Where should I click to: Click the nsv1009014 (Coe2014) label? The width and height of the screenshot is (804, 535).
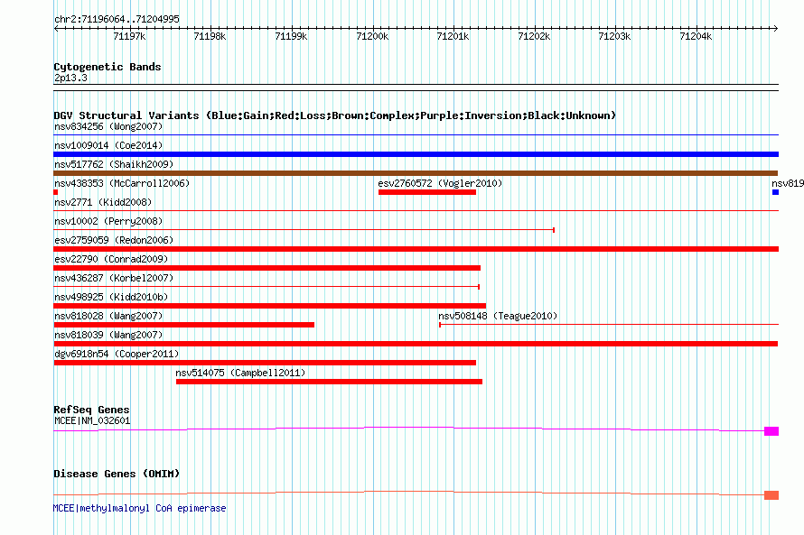tap(108, 145)
